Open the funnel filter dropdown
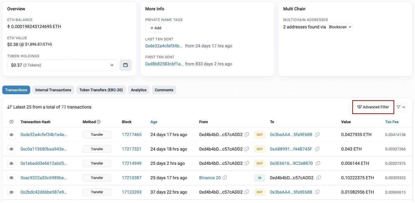This screenshot has height=203, width=415. (x=401, y=107)
